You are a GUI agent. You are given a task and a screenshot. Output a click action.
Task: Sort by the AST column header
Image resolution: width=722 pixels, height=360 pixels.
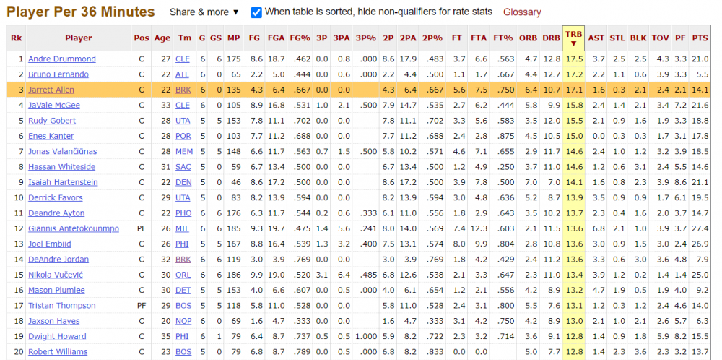click(596, 38)
